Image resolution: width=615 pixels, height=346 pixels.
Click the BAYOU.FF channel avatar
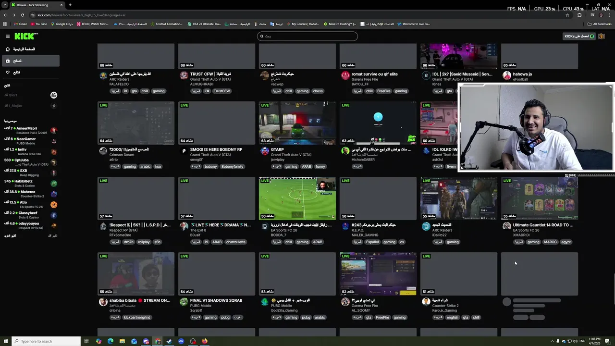click(345, 75)
